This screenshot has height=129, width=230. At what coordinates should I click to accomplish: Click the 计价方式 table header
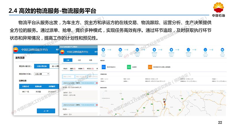(x=26, y=87)
